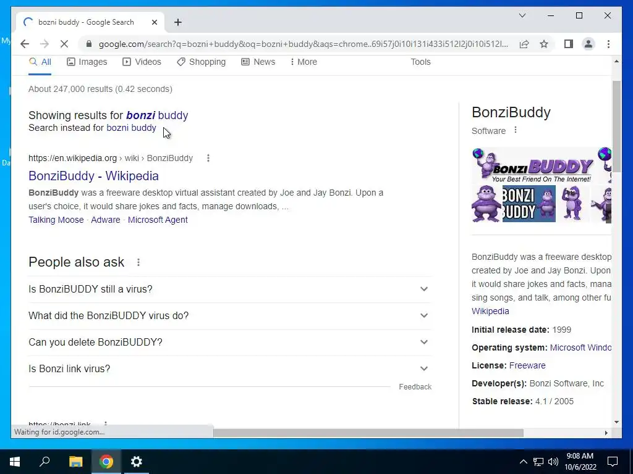Open Settings gear in taskbar
Screen dimensions: 633x474
[x=137, y=462]
